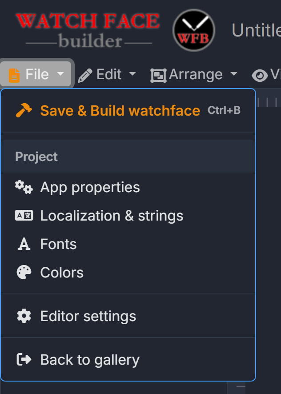This screenshot has width=281, height=394.
Task: Open Localization & strings
Action: pyautogui.click(x=128, y=216)
